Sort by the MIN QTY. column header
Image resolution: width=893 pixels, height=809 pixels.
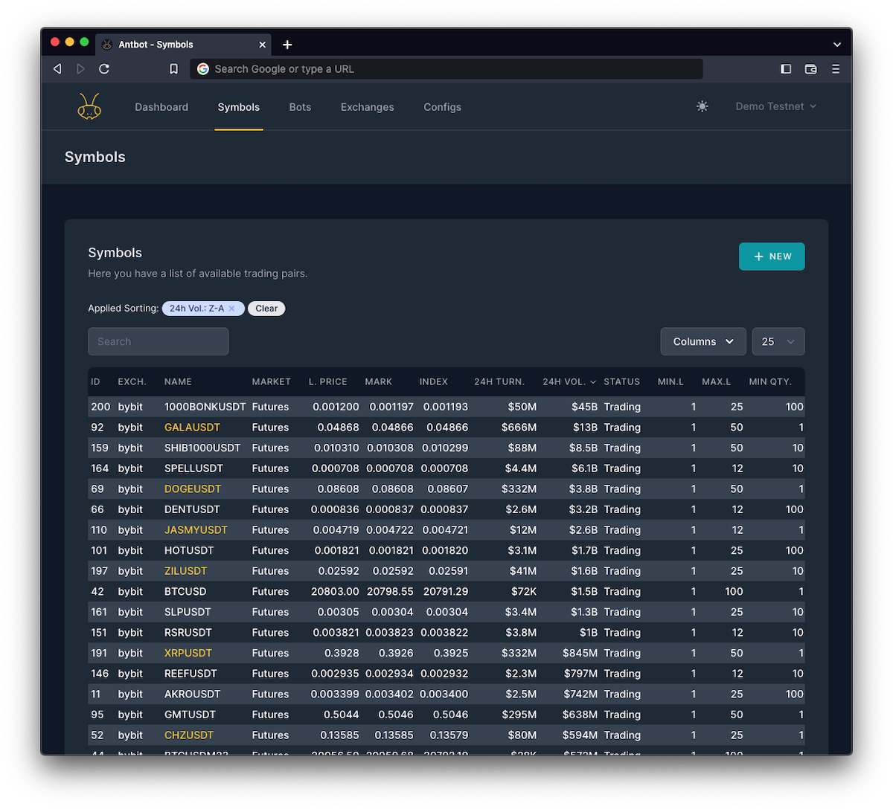(770, 381)
